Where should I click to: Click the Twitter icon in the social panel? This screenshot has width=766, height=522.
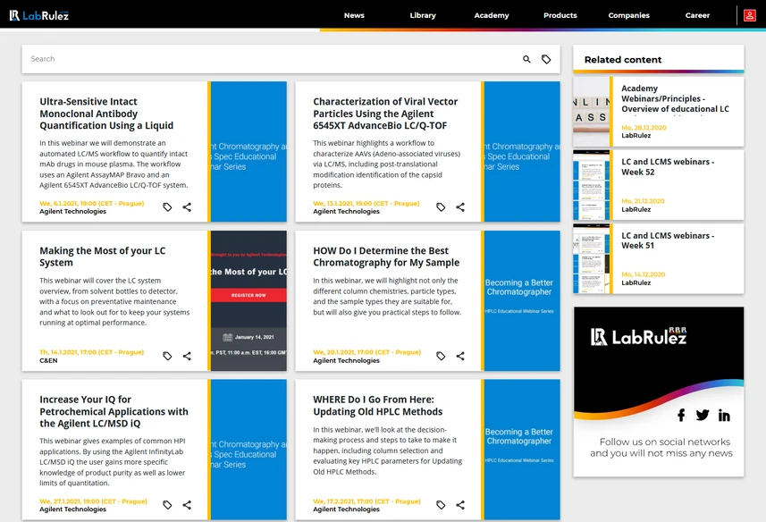click(703, 415)
